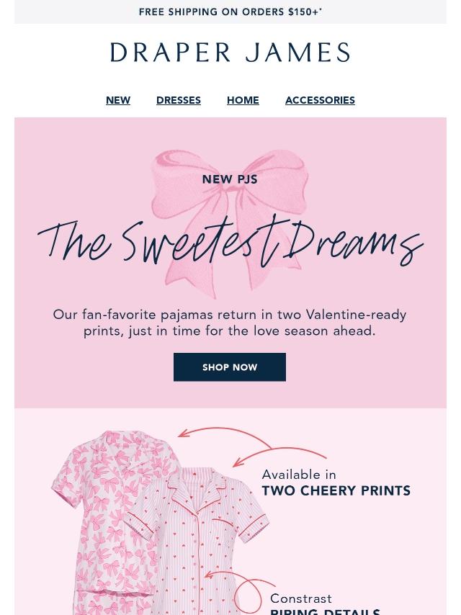Go to the NEW navigation link

(118, 101)
